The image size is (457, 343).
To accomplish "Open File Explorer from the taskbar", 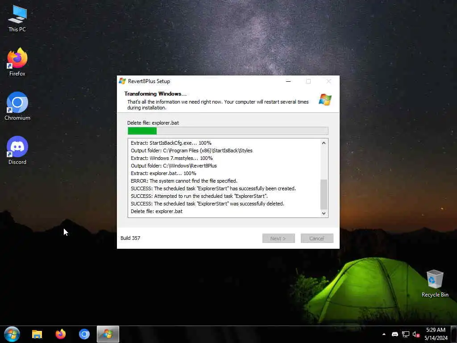I will 37,334.
